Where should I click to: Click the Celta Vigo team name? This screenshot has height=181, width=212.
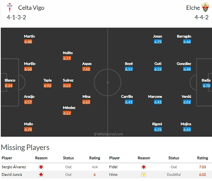click(x=31, y=8)
